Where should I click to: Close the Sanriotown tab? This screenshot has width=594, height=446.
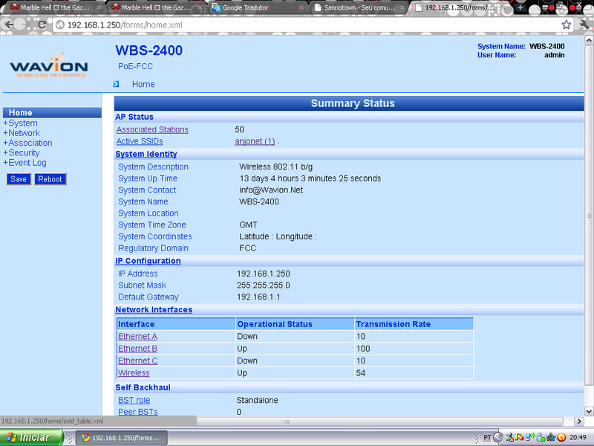click(402, 7)
